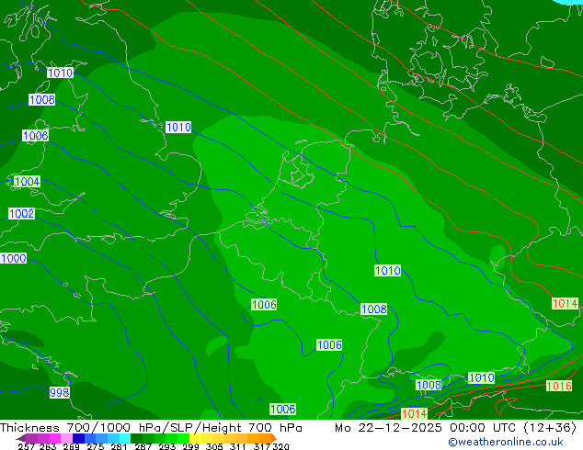Click the legend value 317
Image resolution: width=583 pixels, height=450 pixels.
(262, 446)
